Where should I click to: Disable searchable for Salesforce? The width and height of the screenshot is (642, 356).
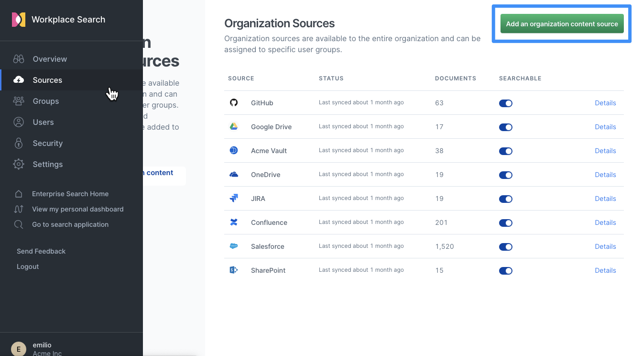tap(506, 246)
